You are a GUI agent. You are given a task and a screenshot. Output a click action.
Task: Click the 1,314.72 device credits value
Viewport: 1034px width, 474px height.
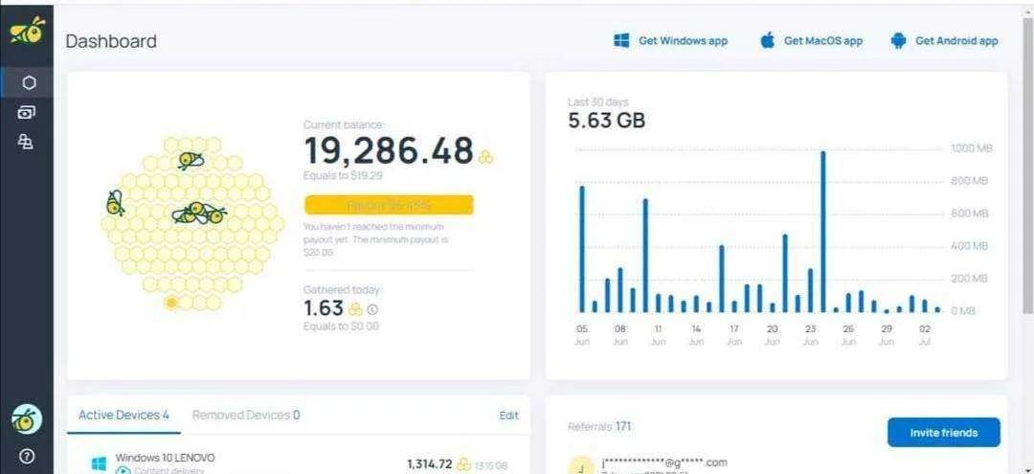(429, 464)
